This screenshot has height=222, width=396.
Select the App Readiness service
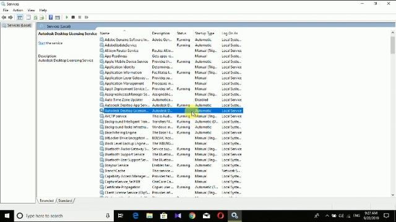(171, 56)
